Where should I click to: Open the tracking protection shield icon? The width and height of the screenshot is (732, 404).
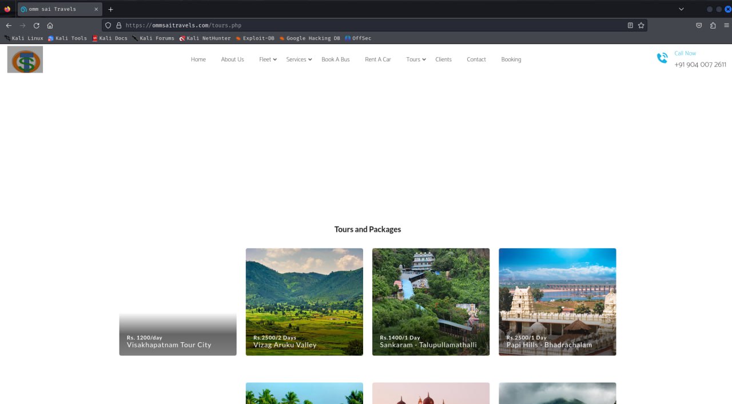tap(108, 25)
